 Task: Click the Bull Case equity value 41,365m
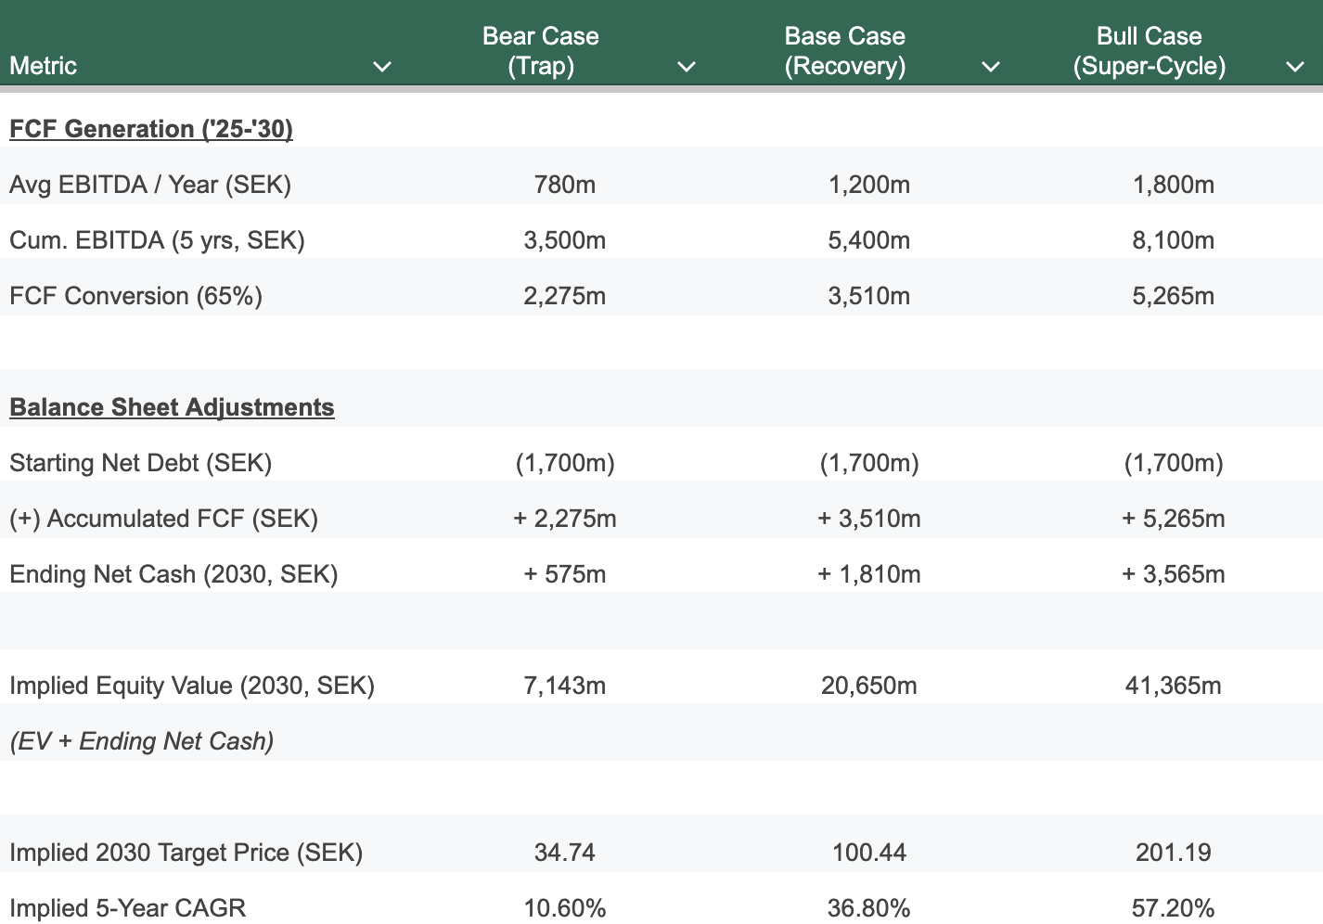(1174, 686)
